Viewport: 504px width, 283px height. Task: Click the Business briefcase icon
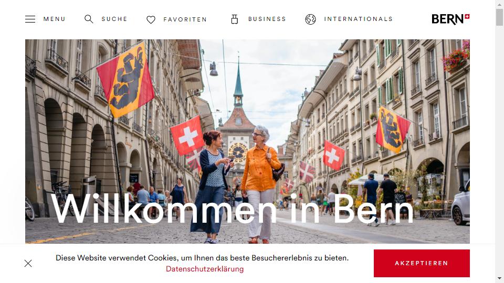[235, 19]
